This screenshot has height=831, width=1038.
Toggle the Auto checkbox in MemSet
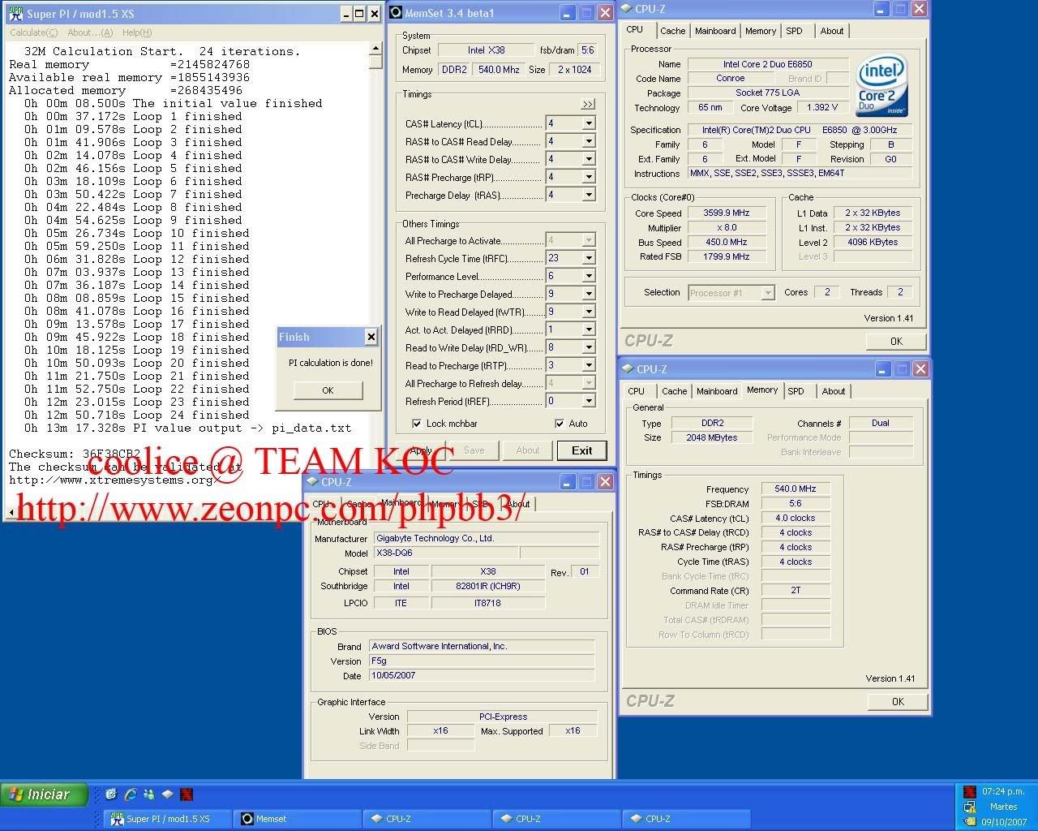point(560,424)
